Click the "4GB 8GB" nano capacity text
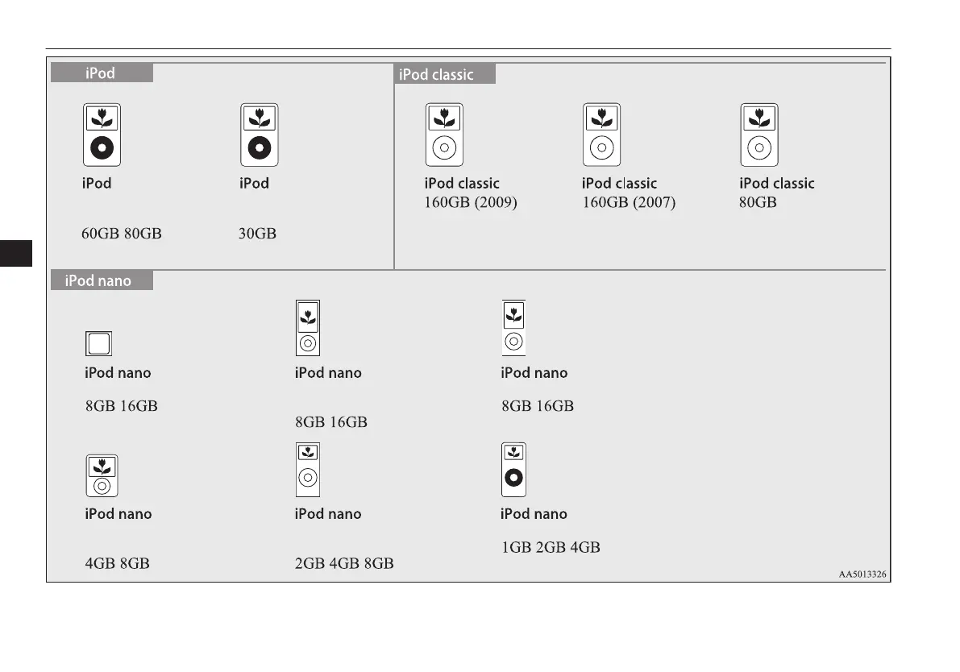The height and width of the screenshot is (672, 960). [x=117, y=563]
